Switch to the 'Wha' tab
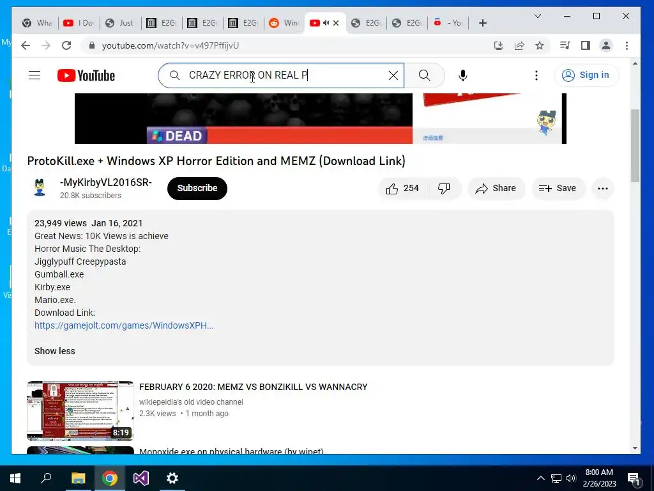 click(38, 23)
